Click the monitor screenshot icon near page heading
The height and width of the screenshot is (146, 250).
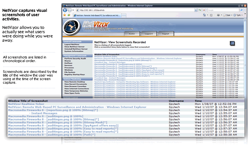coord(232,43)
